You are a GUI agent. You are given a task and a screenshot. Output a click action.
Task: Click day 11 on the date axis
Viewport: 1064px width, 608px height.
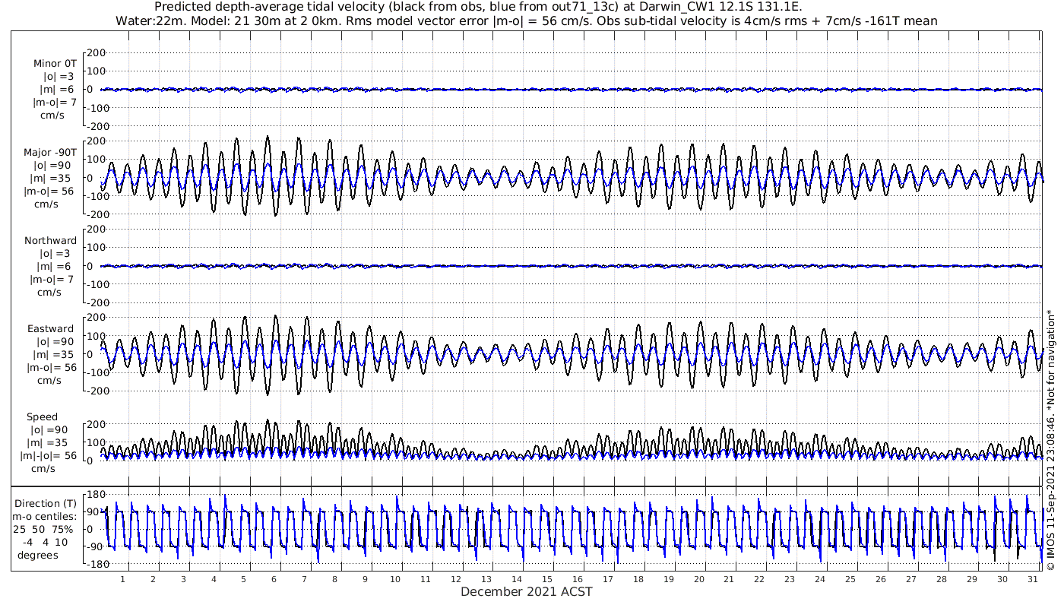click(426, 579)
